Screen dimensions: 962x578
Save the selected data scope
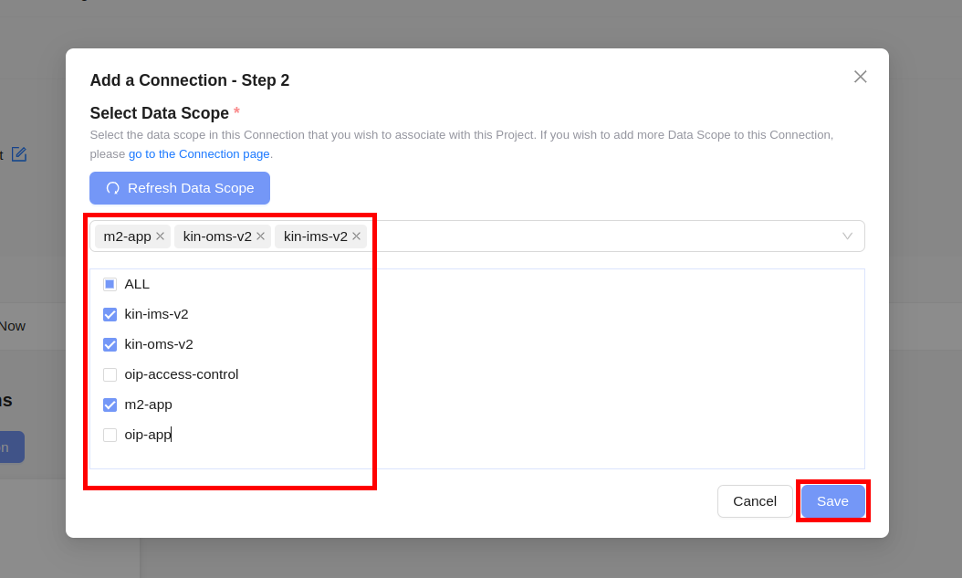click(x=832, y=500)
